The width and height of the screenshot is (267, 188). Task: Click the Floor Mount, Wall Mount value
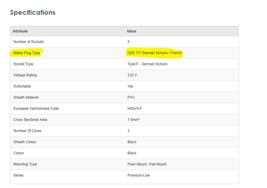[x=147, y=164]
